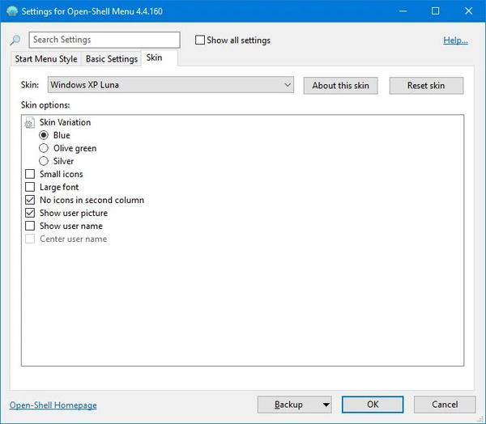
Task: Focus the Search Settings input field
Action: (x=104, y=40)
